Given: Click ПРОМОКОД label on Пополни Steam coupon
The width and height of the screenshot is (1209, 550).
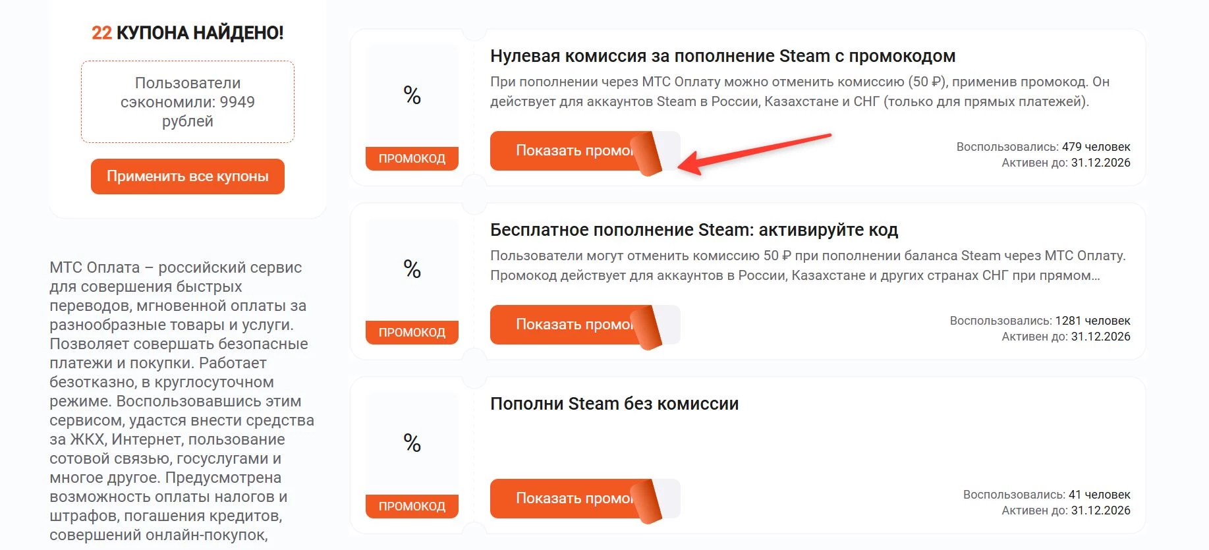Looking at the screenshot, I should tap(412, 507).
